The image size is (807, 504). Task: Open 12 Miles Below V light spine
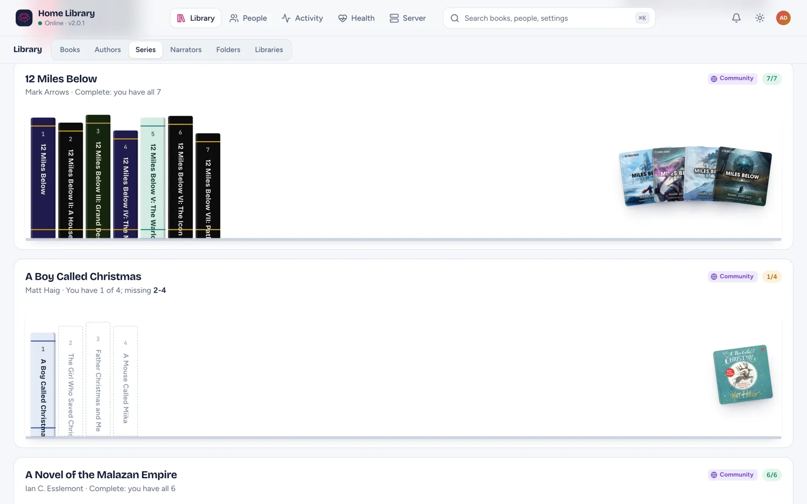[153, 178]
